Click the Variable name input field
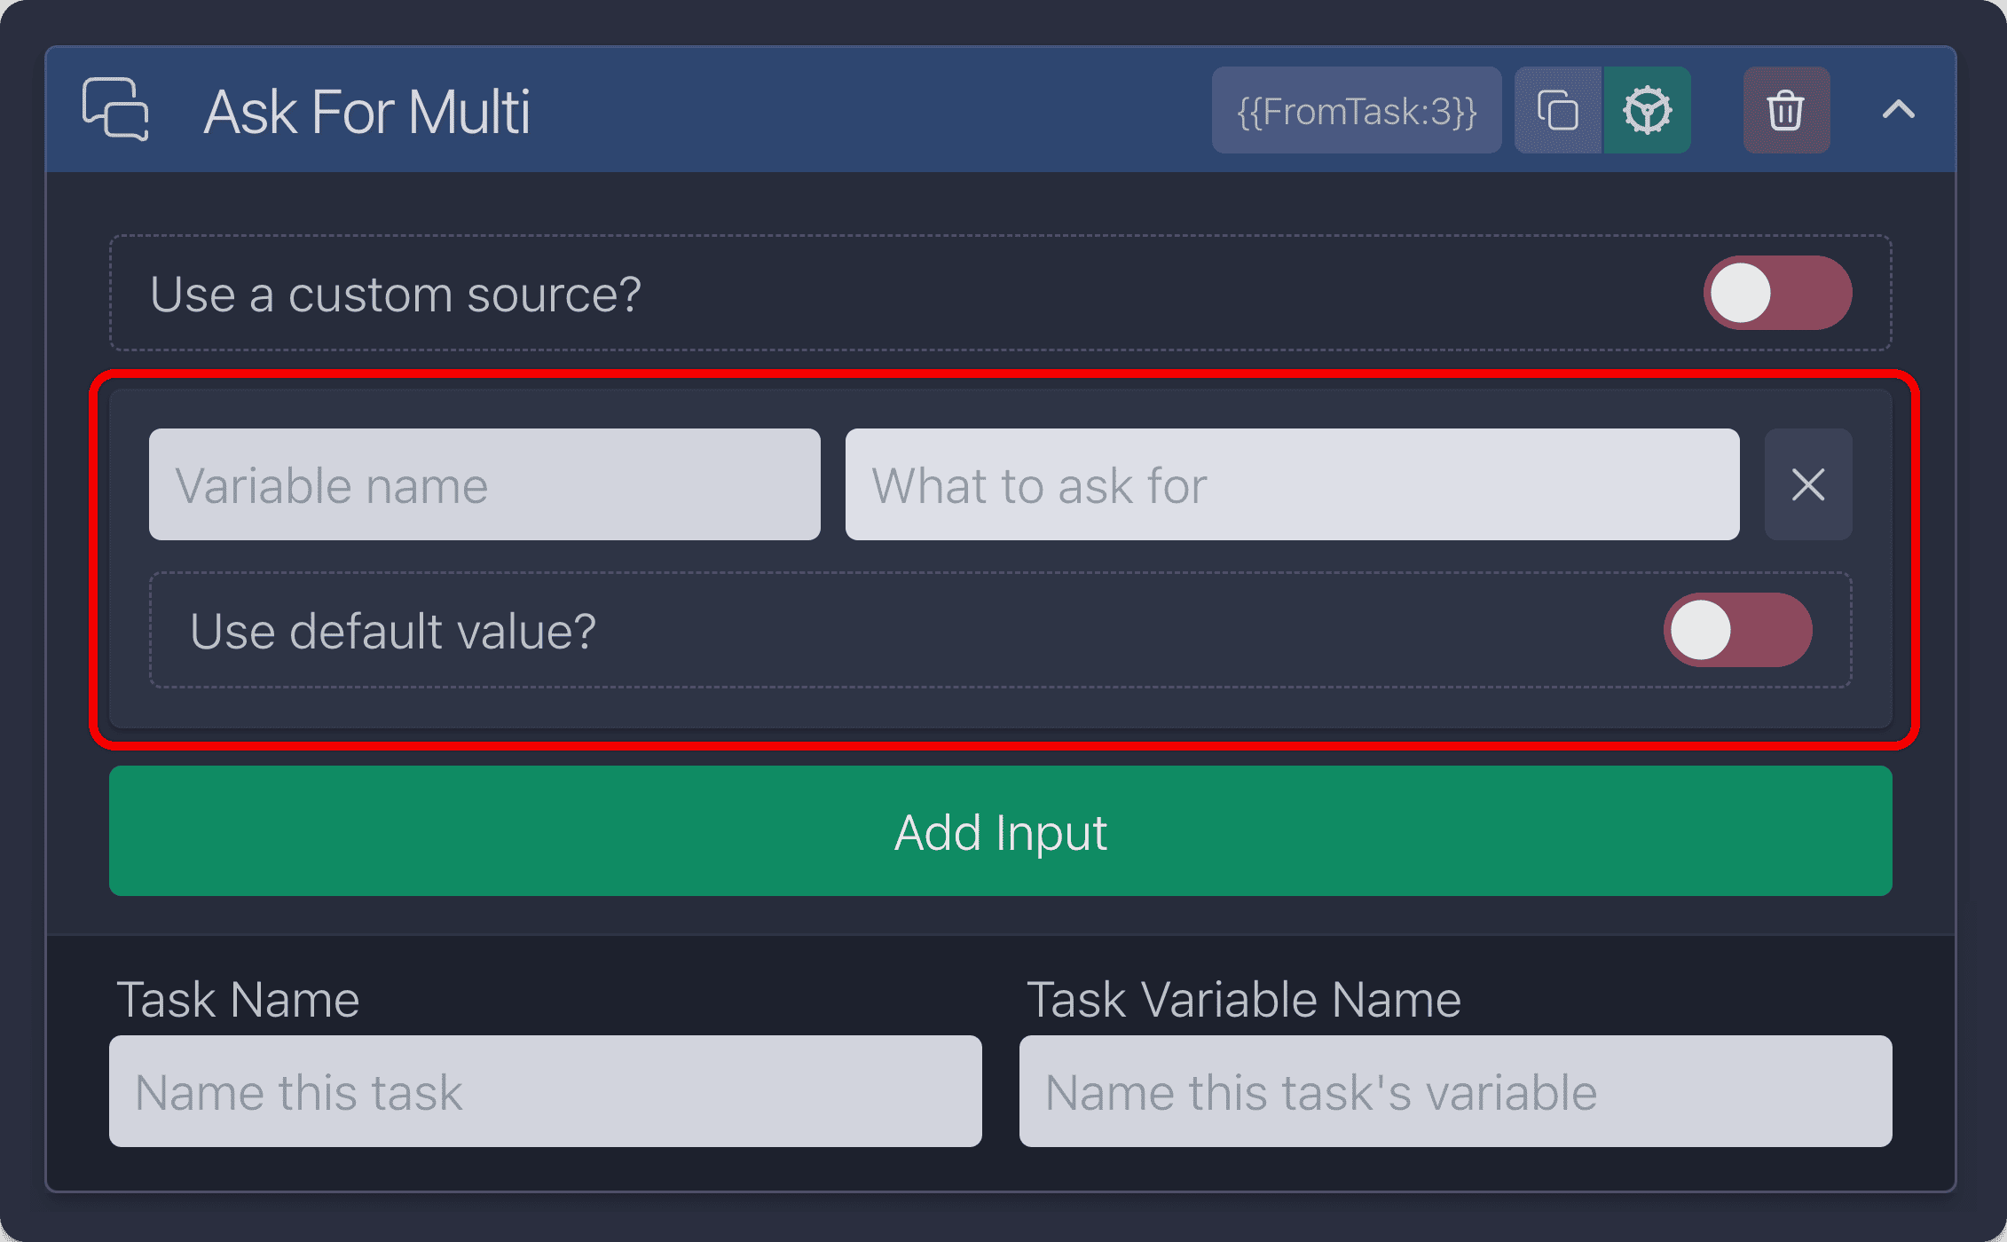Screen dimensions: 2007x1242 pyautogui.click(x=484, y=484)
